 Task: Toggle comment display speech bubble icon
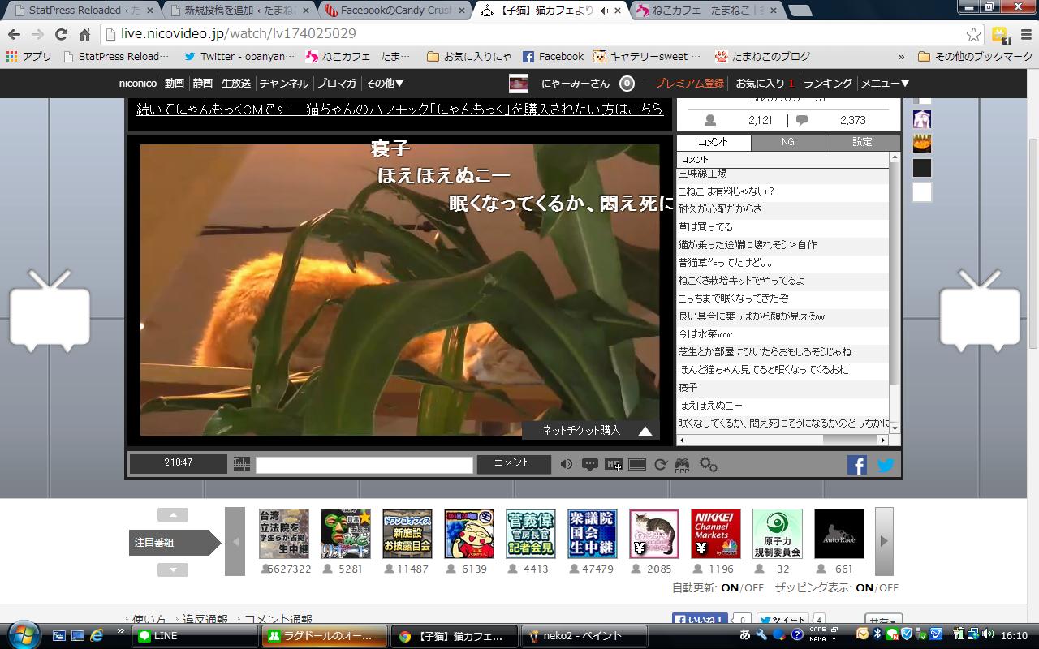click(590, 464)
